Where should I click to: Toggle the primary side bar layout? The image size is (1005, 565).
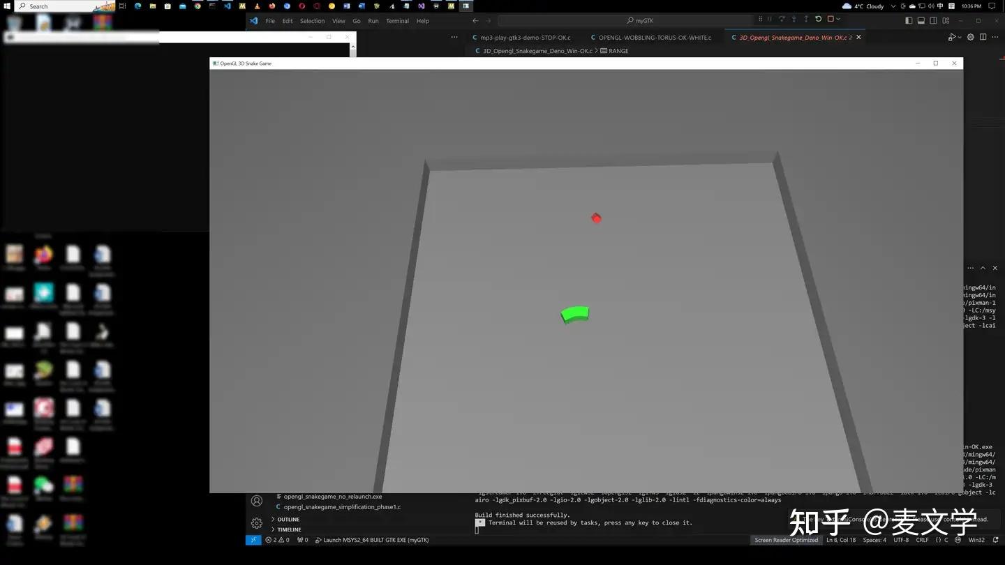coord(909,21)
